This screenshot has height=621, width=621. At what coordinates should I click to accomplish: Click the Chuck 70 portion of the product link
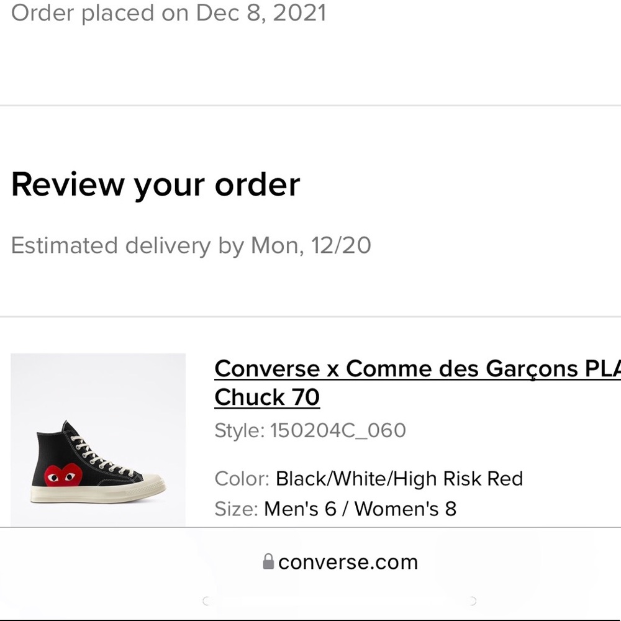point(266,397)
